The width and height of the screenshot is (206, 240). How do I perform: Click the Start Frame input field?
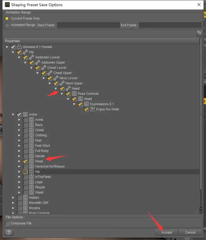pyautogui.click(x=88, y=25)
